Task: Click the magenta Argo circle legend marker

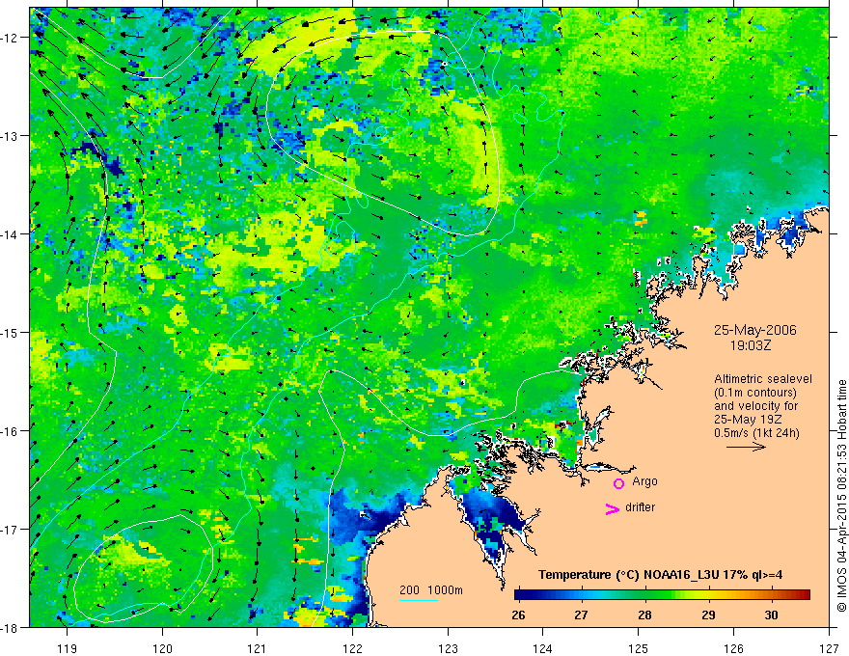Action: click(618, 483)
